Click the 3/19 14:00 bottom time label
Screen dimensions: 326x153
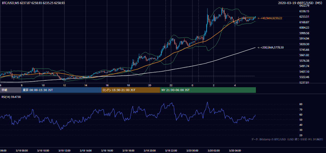pos(86,151)
